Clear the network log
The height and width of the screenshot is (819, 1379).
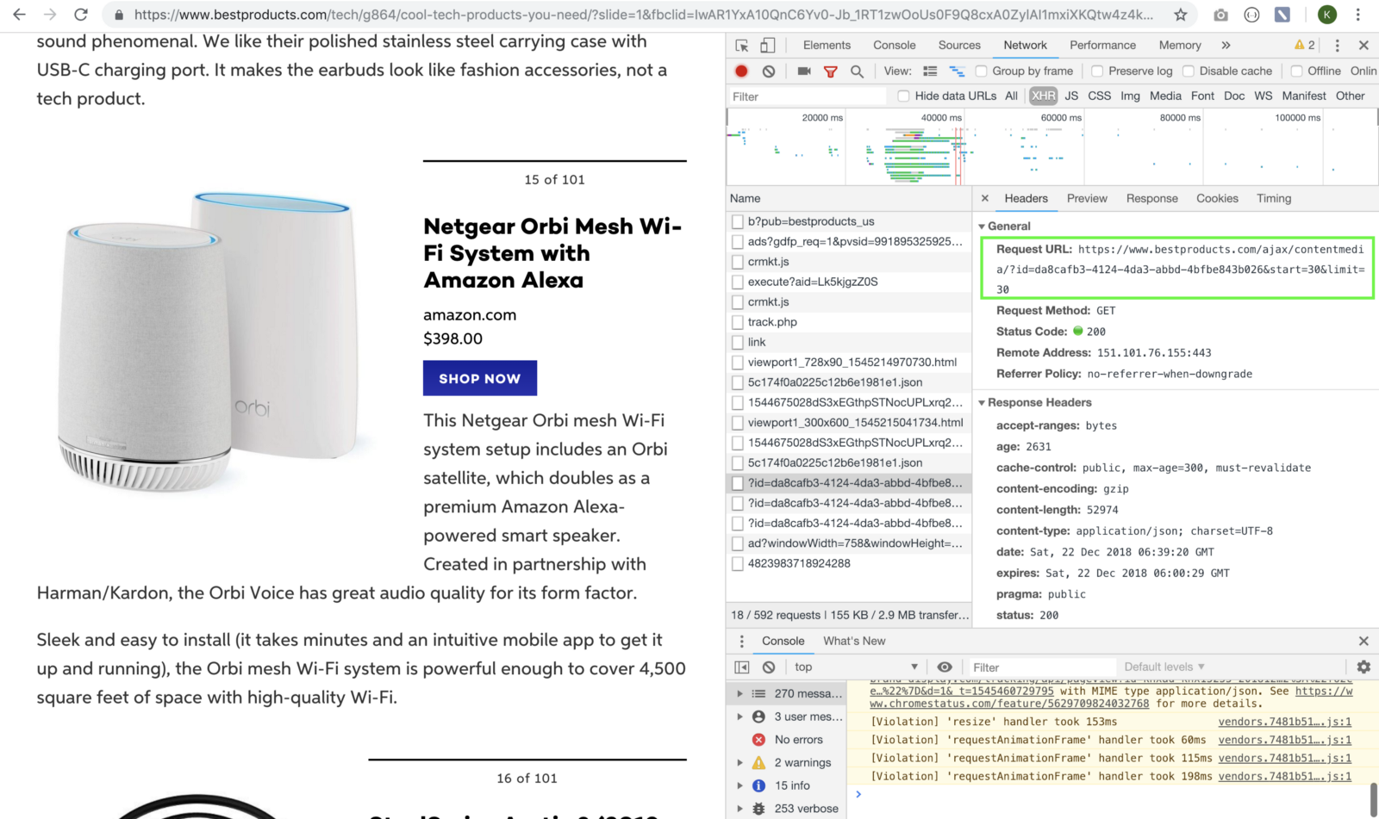click(769, 71)
